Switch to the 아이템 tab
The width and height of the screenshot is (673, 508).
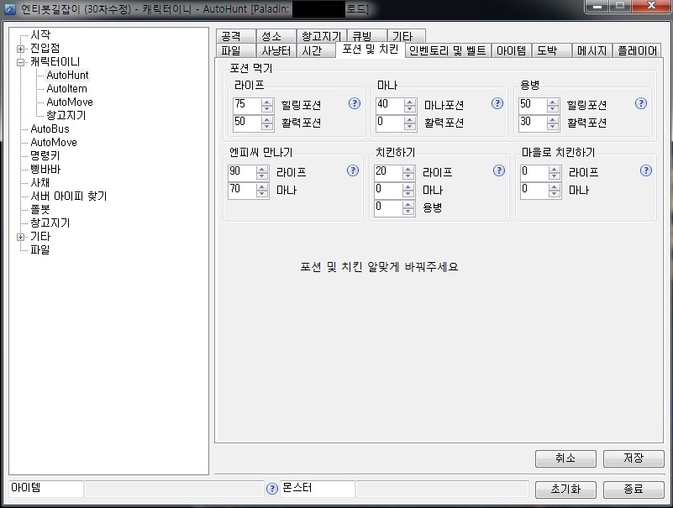click(511, 50)
